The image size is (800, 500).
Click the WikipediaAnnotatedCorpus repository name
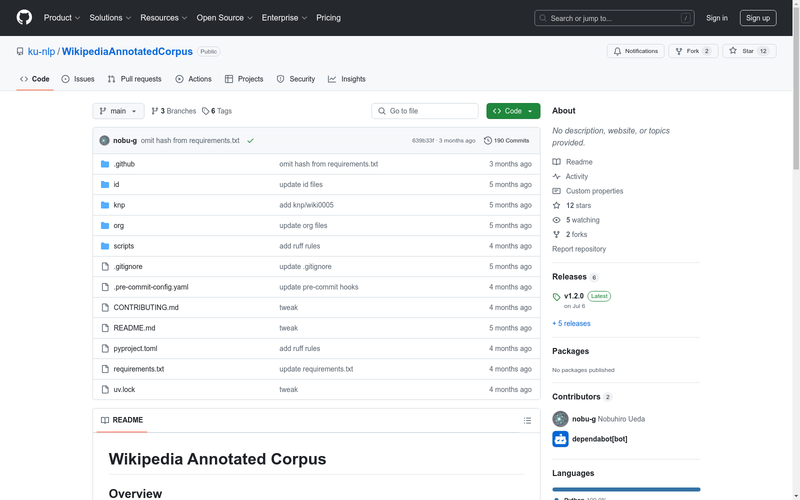(x=127, y=51)
